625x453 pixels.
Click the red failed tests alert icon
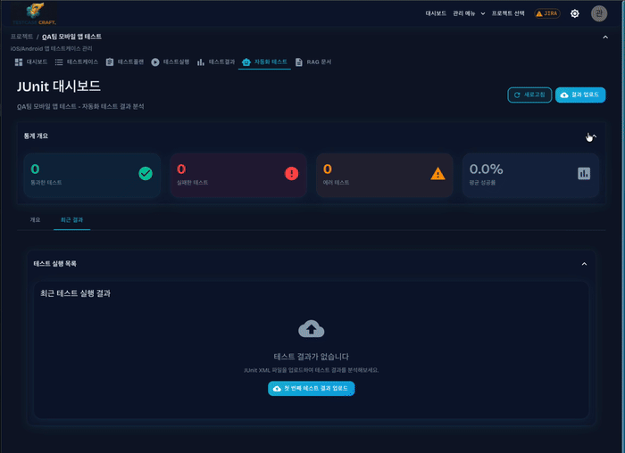(x=292, y=173)
